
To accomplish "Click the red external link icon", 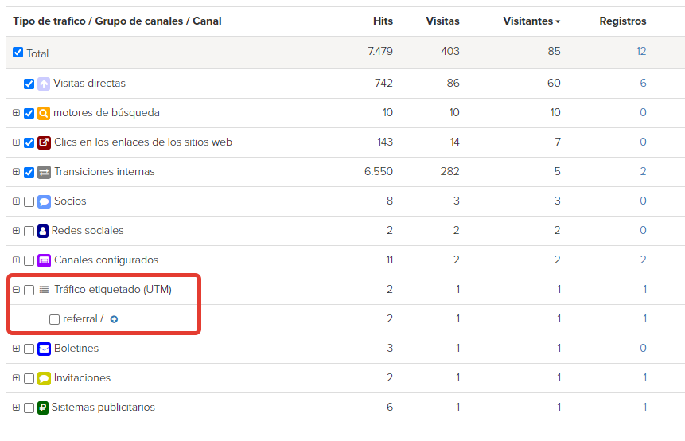I will [x=44, y=142].
